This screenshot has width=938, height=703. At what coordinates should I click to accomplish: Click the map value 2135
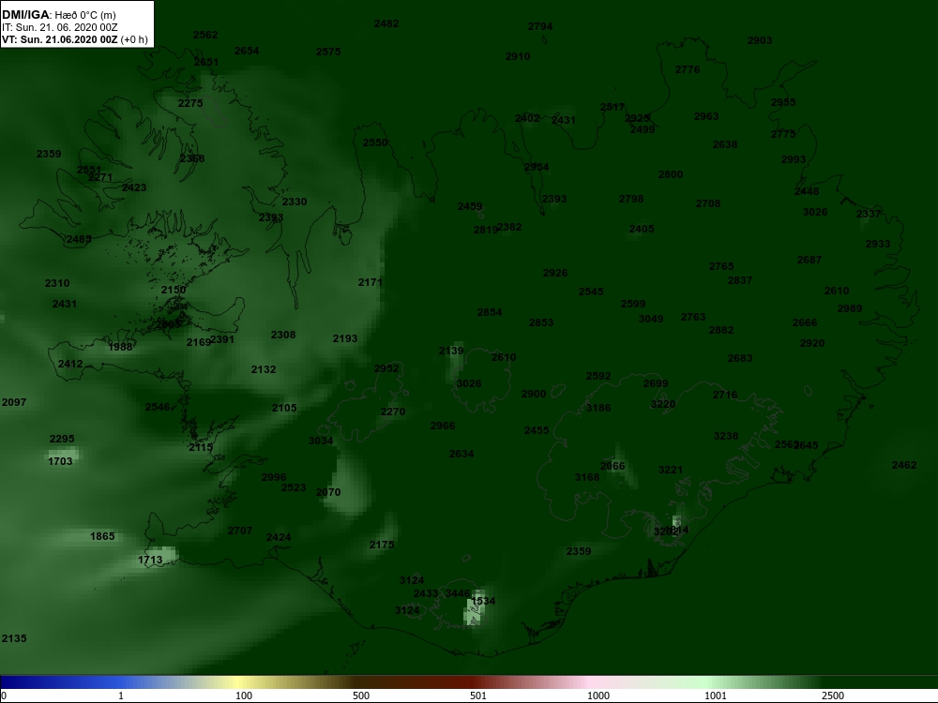point(14,638)
